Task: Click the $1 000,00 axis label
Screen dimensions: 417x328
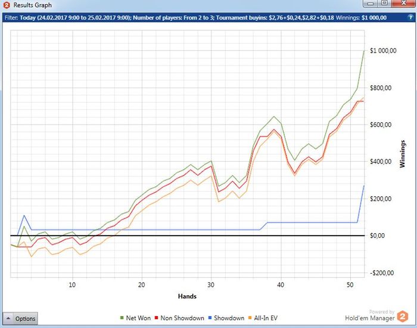Action: tap(383, 51)
